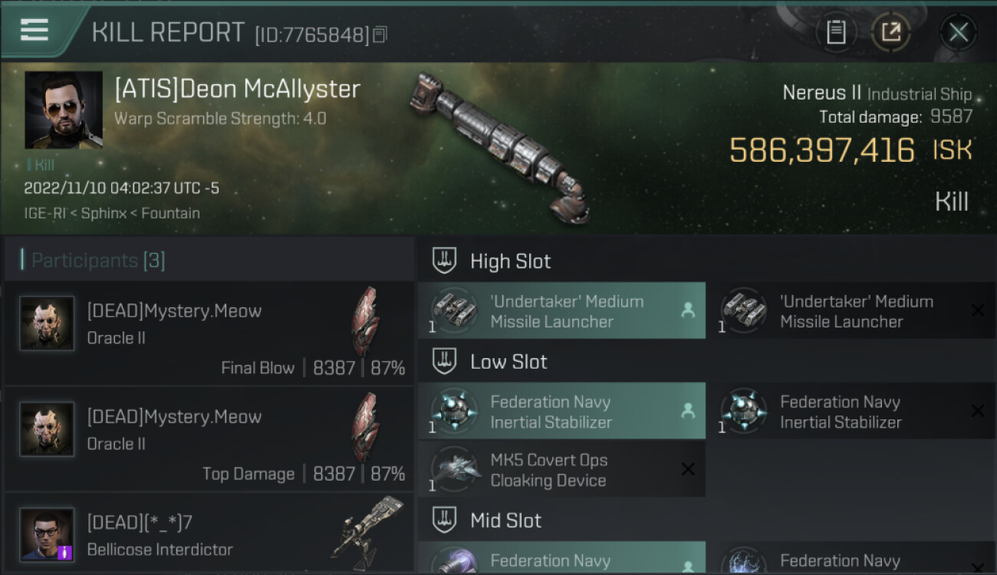Click the IGE-RI < Sphinx < Fountain location
Viewport: 997px width, 575px height.
(x=112, y=213)
